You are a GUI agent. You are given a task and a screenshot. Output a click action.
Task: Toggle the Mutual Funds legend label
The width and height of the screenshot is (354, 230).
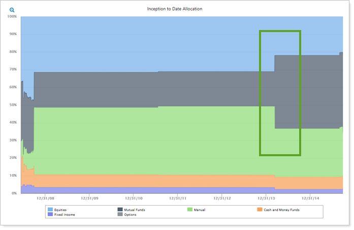135,210
